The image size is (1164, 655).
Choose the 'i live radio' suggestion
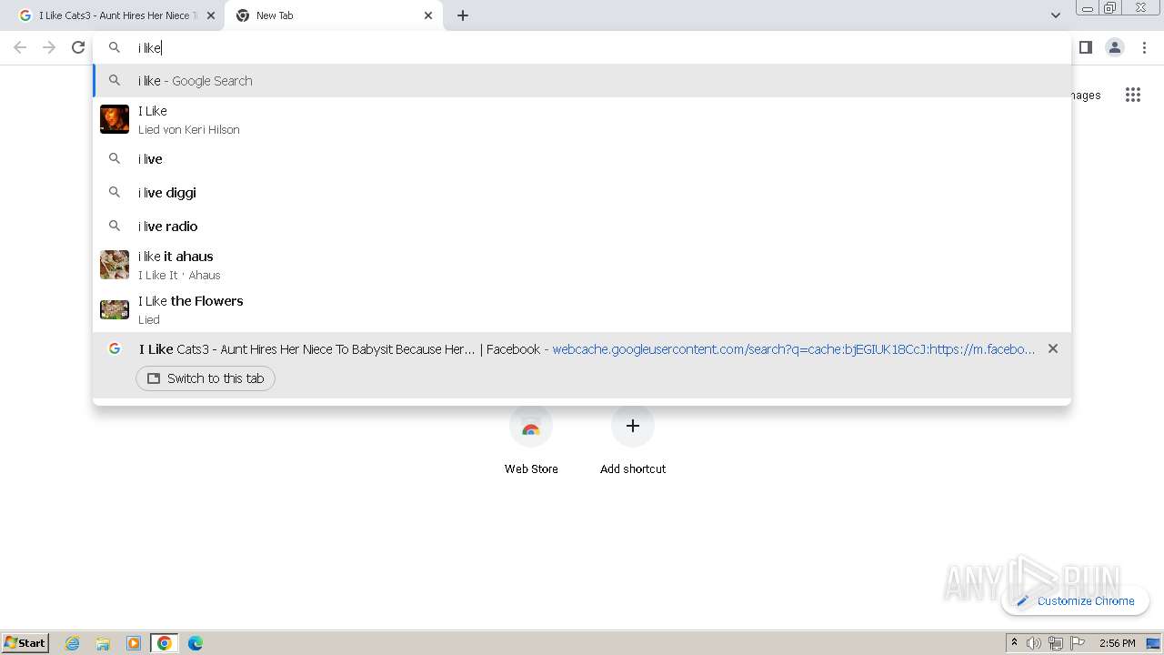[x=582, y=227]
